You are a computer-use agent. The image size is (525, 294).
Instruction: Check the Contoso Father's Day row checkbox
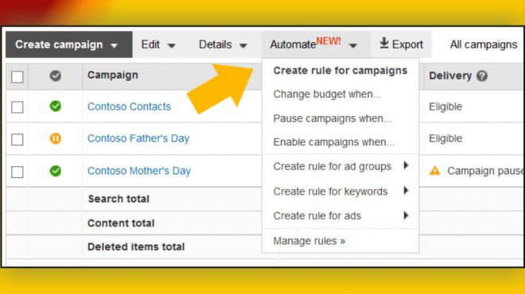[x=17, y=140]
